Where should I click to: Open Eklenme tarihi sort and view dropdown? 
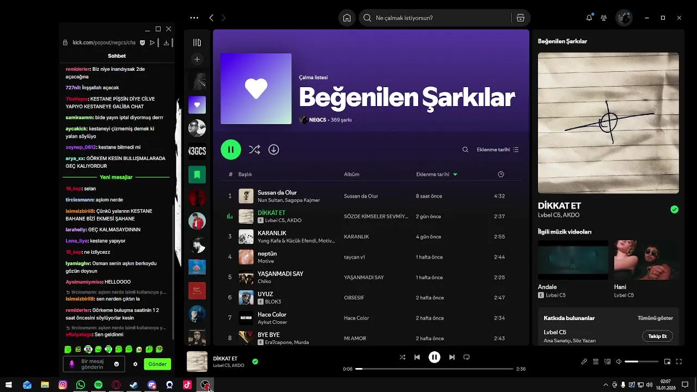point(498,150)
